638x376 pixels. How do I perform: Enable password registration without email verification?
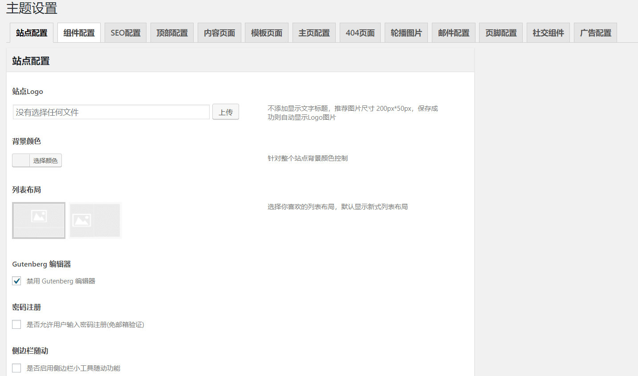pyautogui.click(x=16, y=324)
